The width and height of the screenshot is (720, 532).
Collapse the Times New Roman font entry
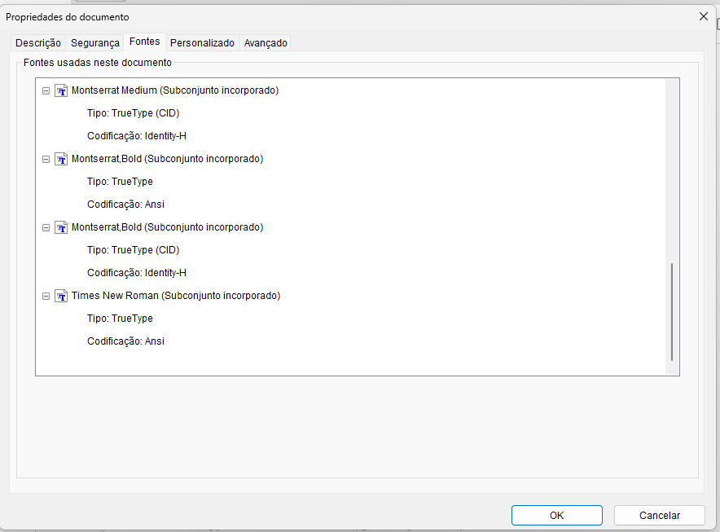(x=46, y=297)
